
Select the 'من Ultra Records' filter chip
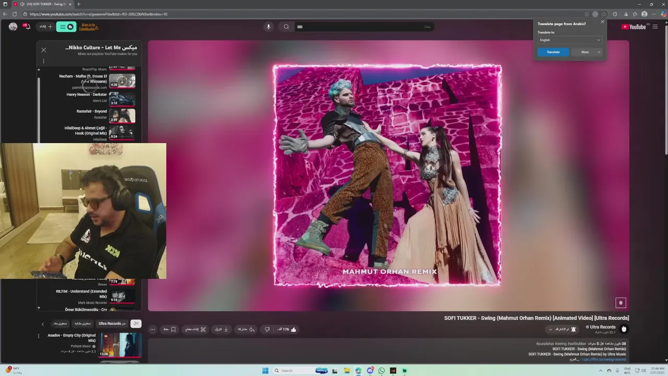pyautogui.click(x=112, y=324)
